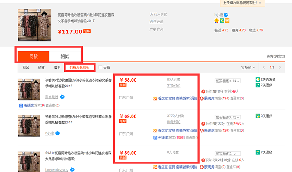Click the 8天退货 badge icon

pos(258,116)
